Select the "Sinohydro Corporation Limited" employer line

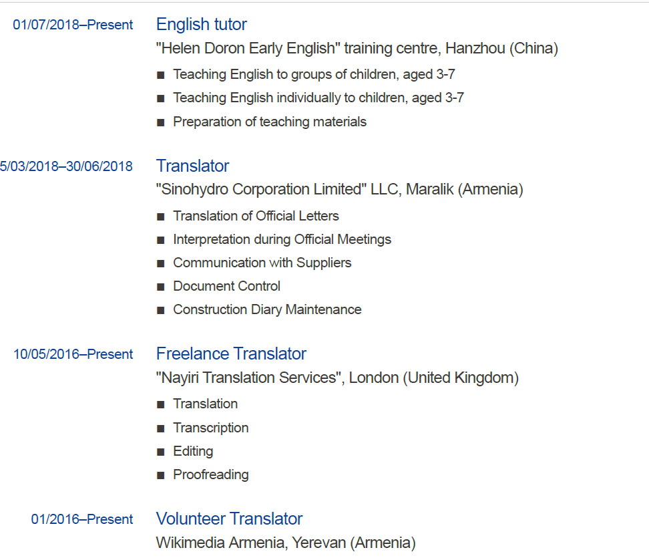pos(339,190)
